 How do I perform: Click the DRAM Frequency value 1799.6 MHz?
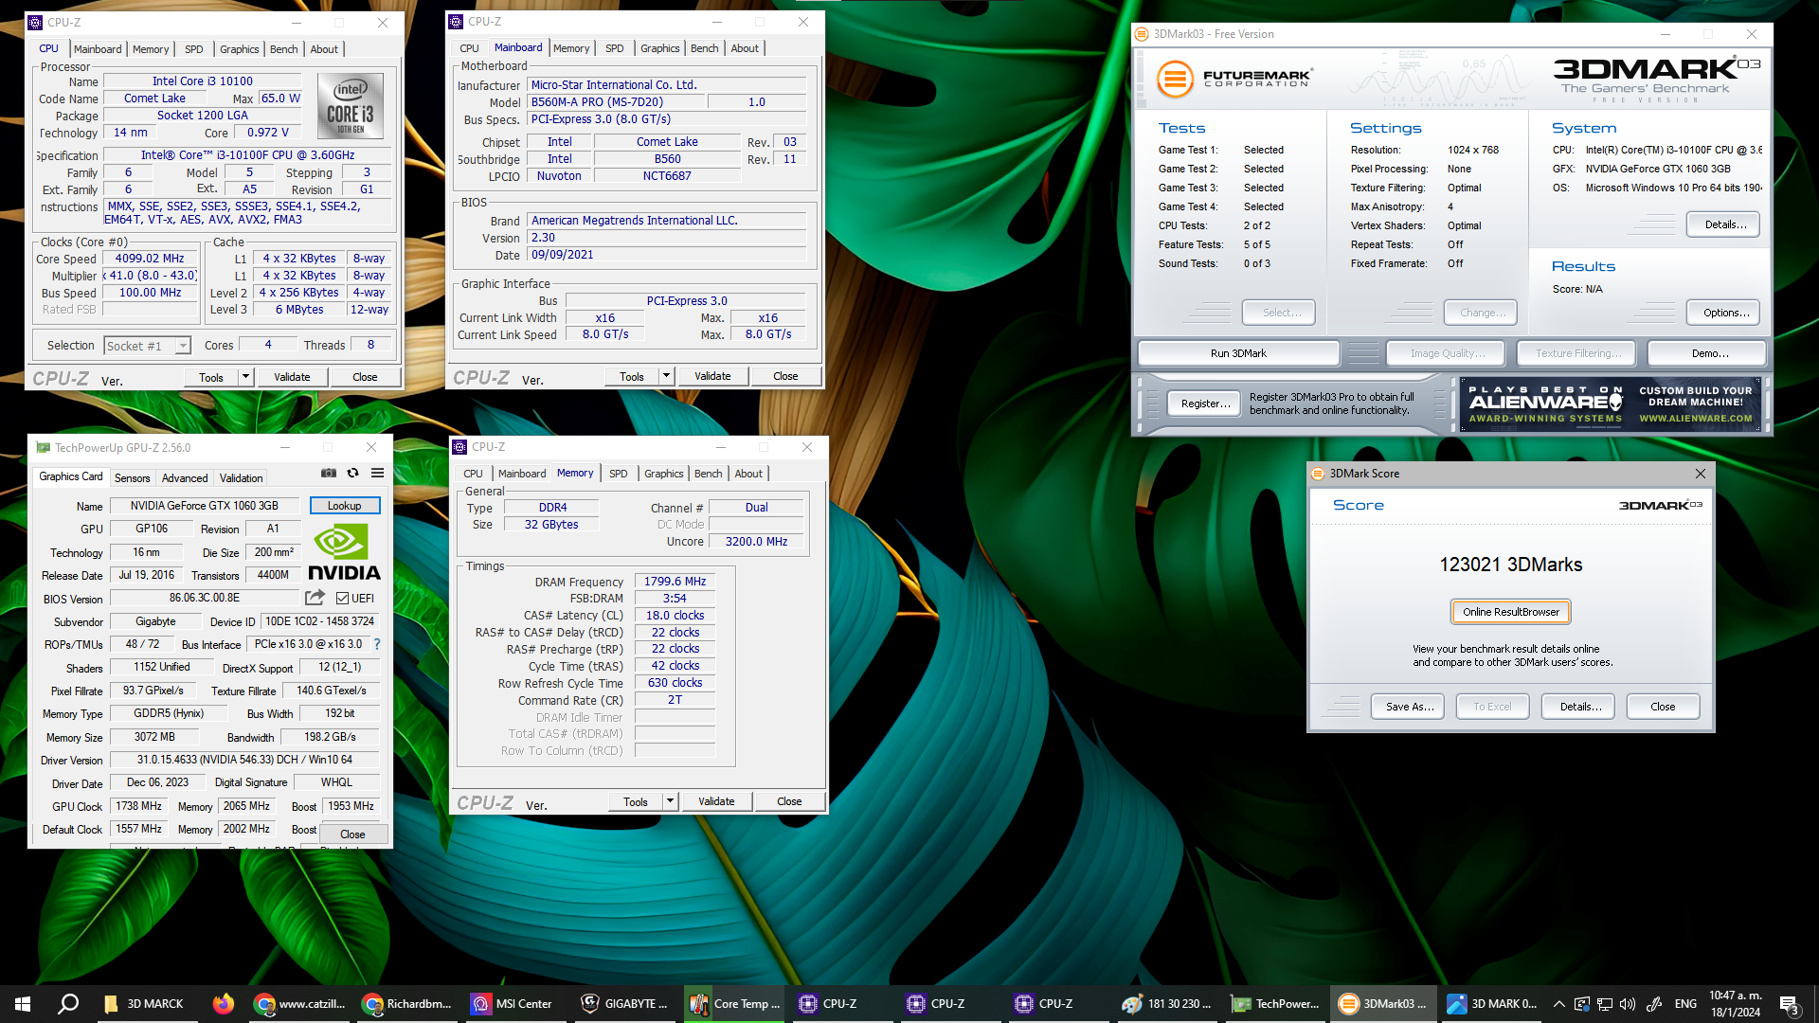(675, 582)
